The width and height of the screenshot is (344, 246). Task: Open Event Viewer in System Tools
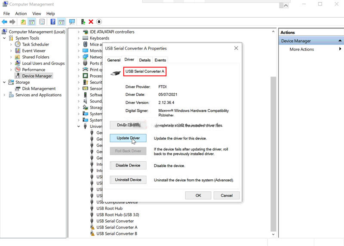34,51
